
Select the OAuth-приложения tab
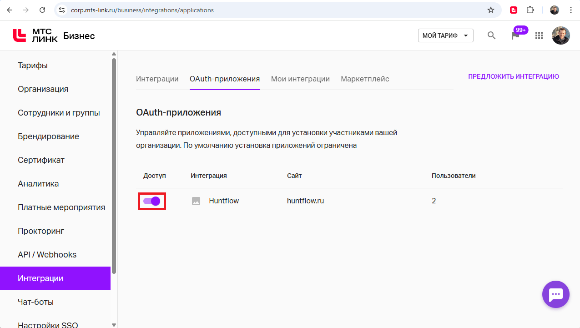pos(225,79)
